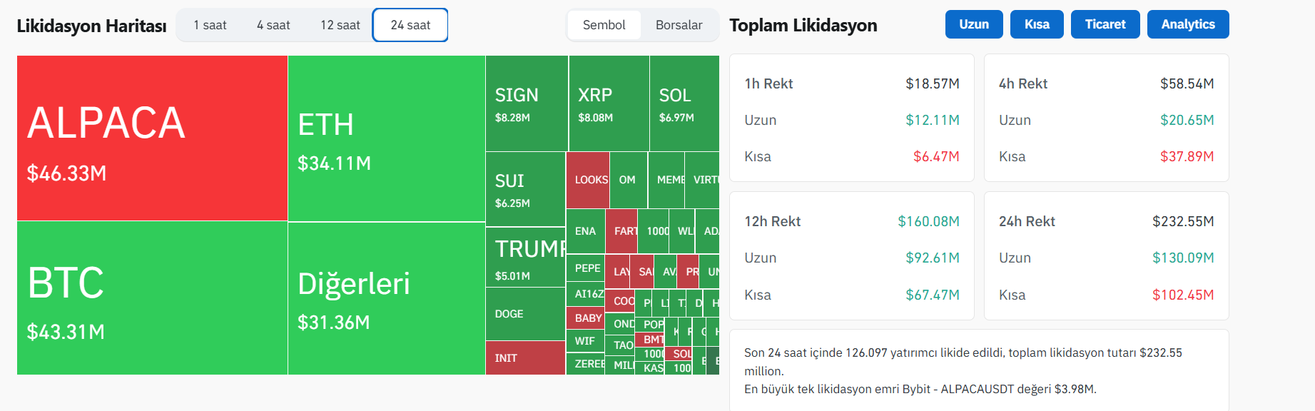Image resolution: width=1315 pixels, height=411 pixels.
Task: Select the 4 saat timeframe tab
Action: [x=273, y=25]
